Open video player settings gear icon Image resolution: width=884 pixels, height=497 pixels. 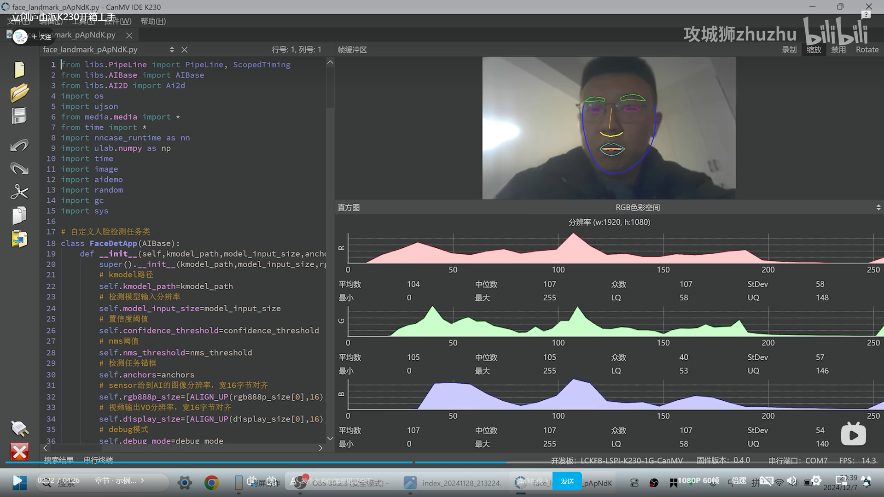816,481
